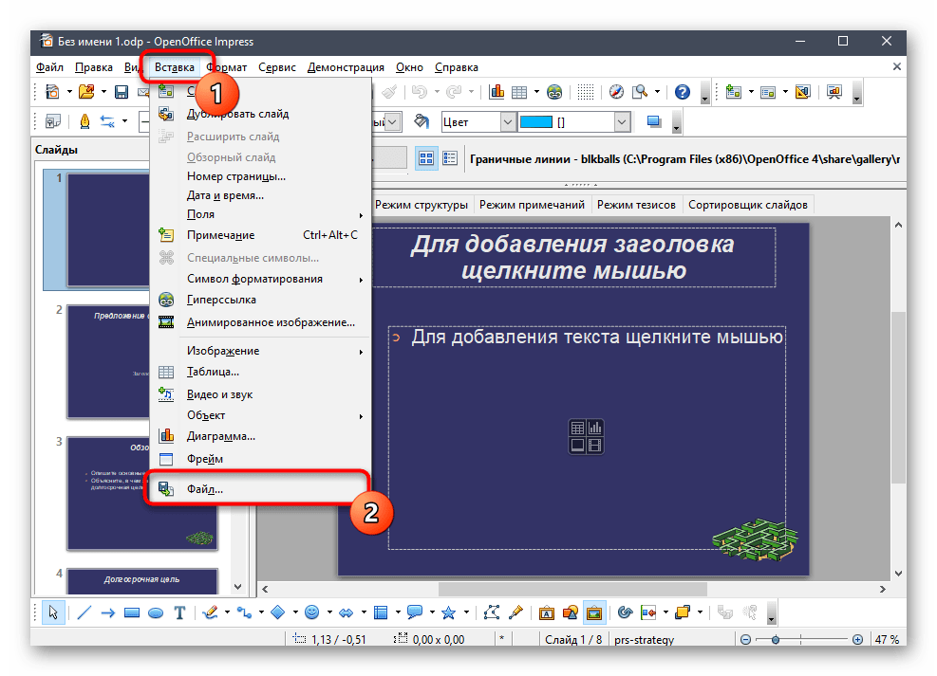Viewport: 937px width, 676px height.
Task: Select the Stars shape tool
Action: (449, 612)
